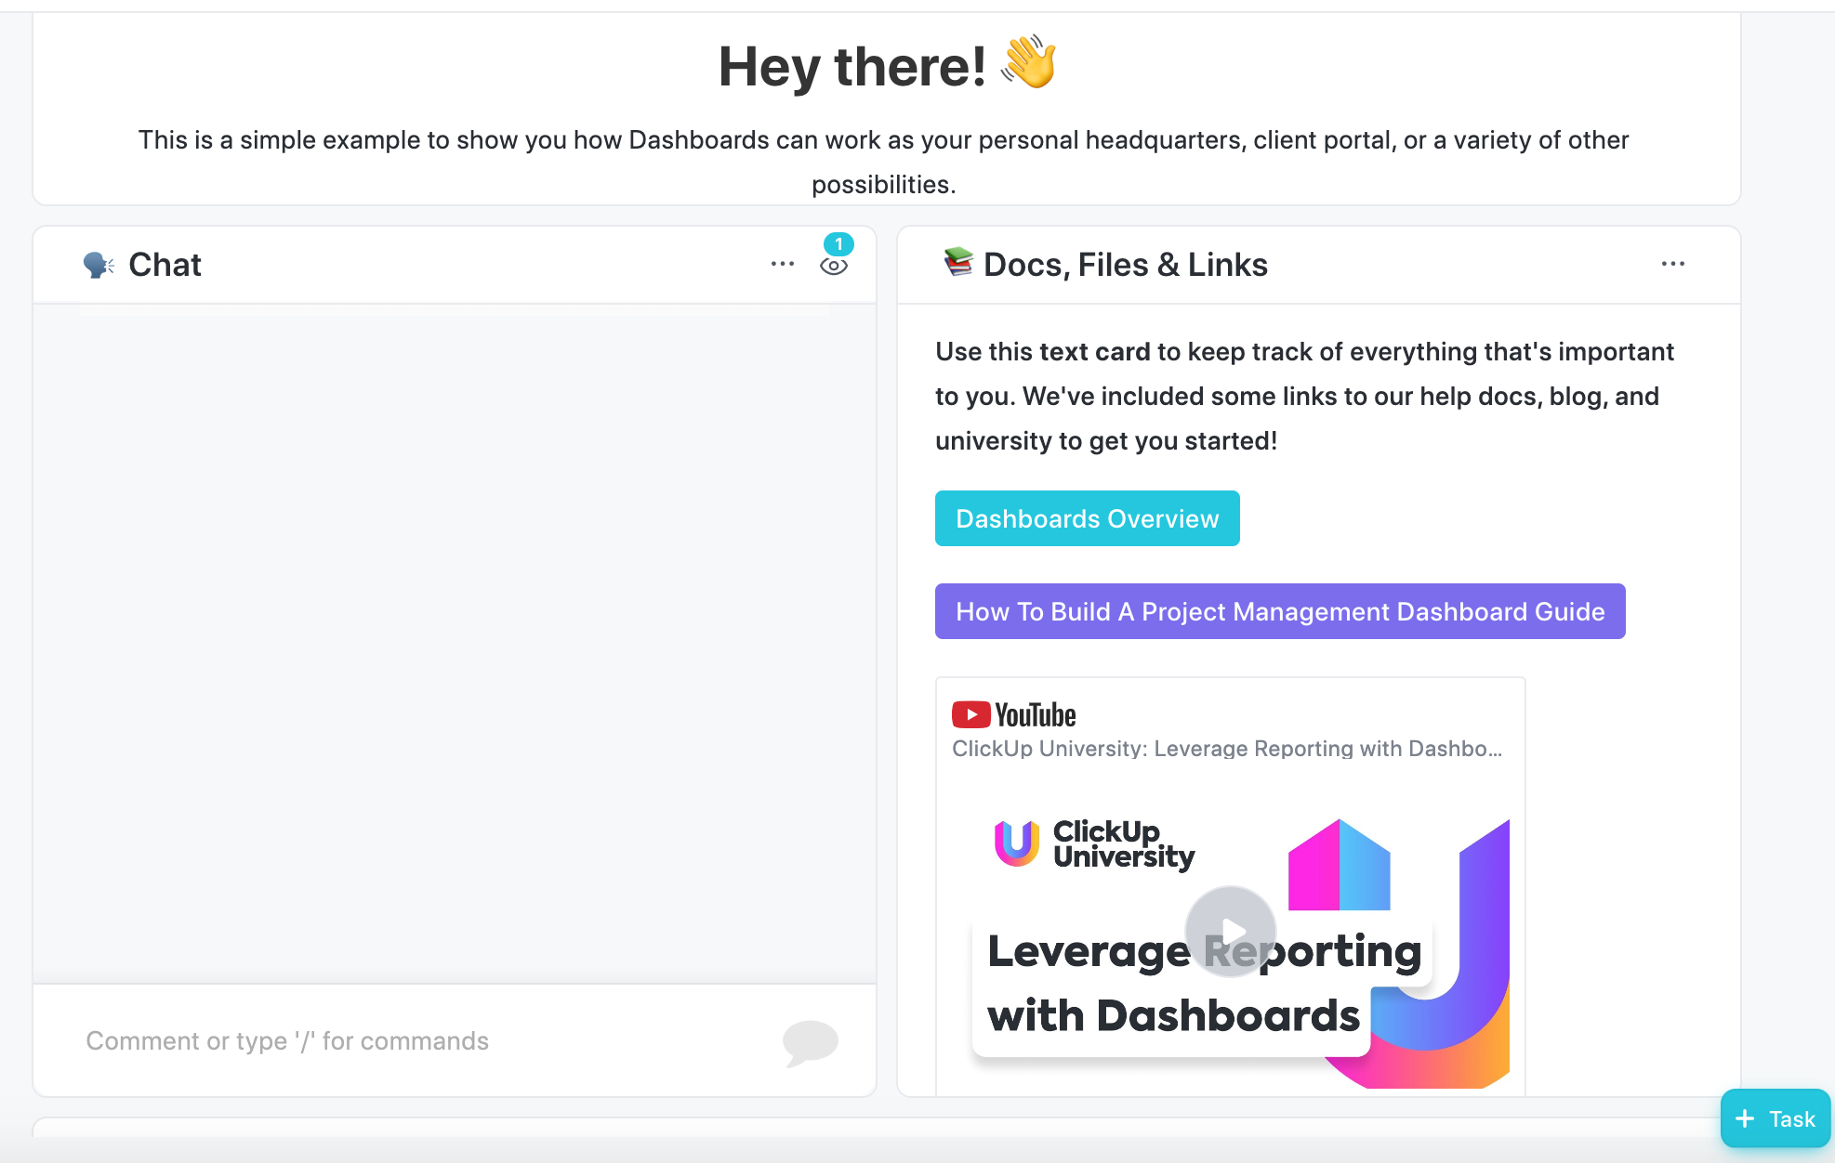This screenshot has height=1163, width=1835.
Task: Click the books icon beside Docs title
Action: [x=958, y=263]
